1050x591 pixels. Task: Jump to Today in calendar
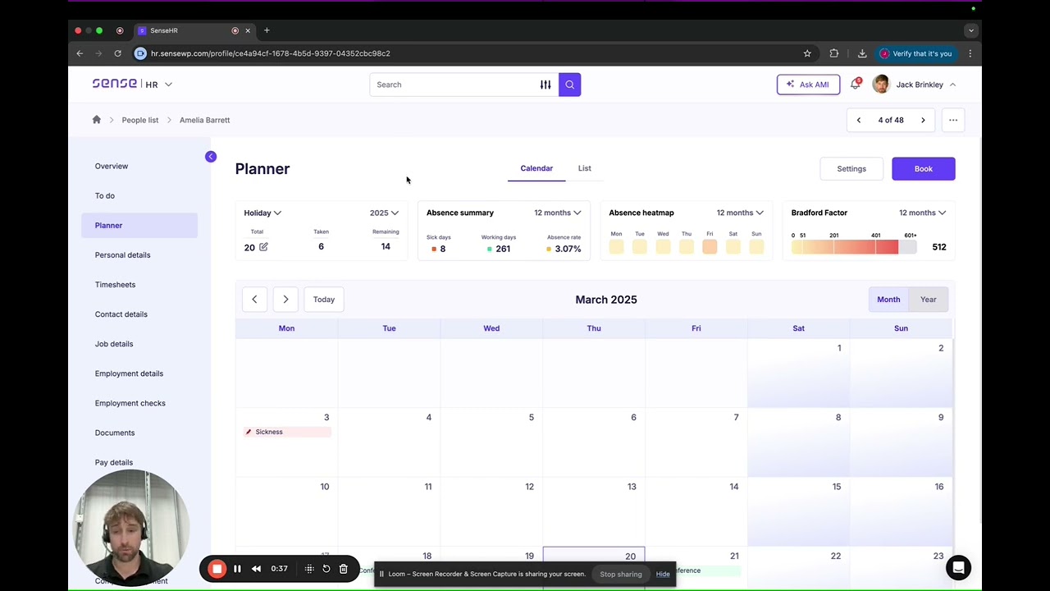click(324, 300)
